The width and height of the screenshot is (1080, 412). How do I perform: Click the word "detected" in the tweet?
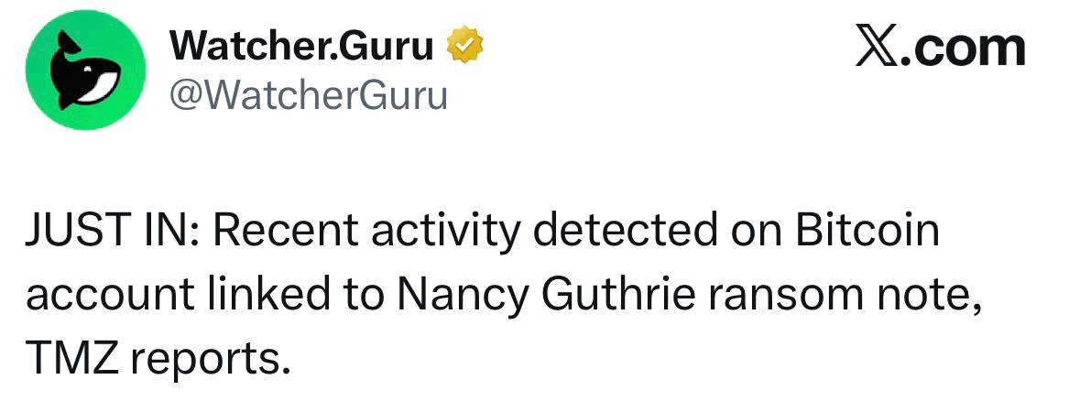624,232
